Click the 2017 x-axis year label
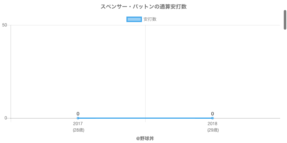 (78, 124)
